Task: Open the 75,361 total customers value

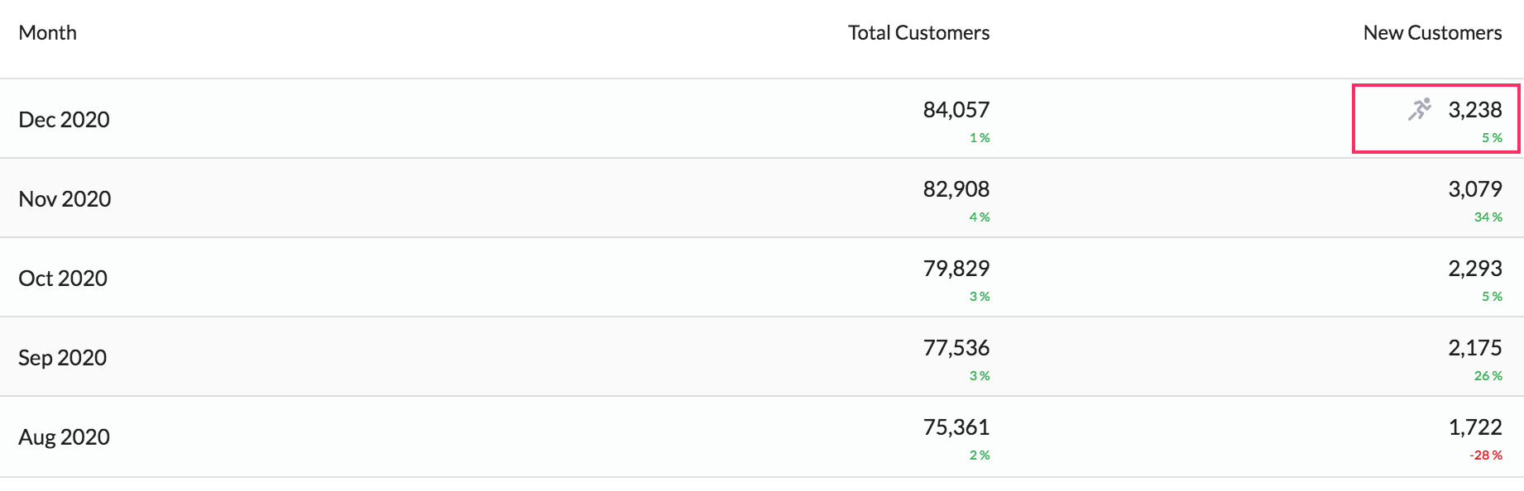Action: click(x=956, y=427)
